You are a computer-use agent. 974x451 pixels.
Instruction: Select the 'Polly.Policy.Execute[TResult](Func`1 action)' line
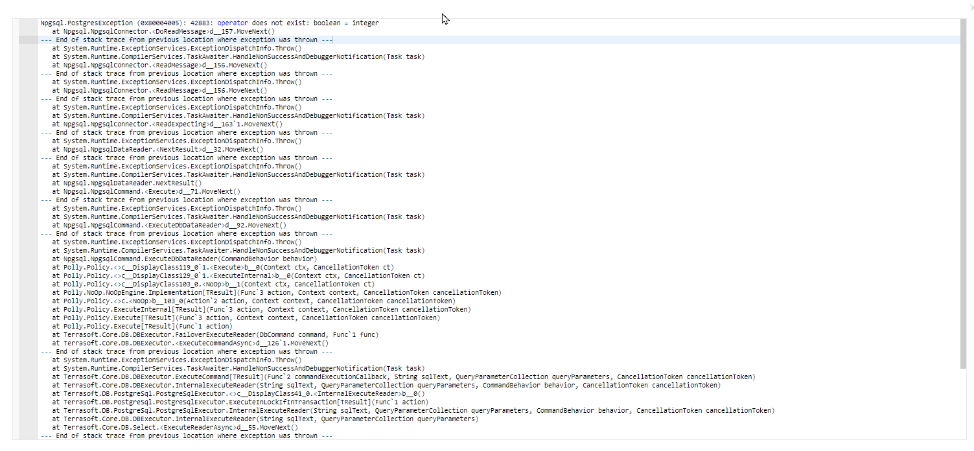(x=142, y=326)
